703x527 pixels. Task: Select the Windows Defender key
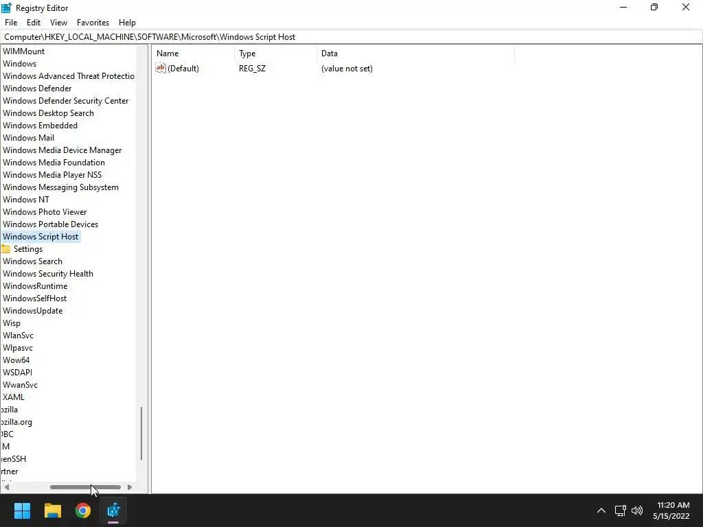37,89
